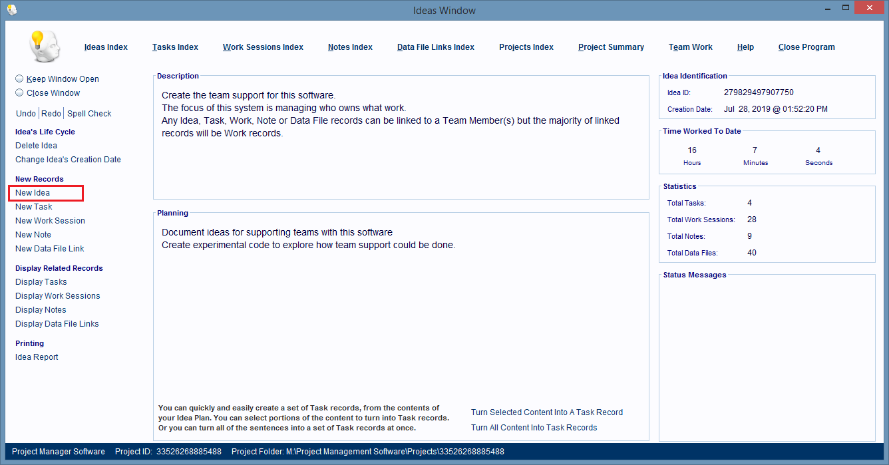The height and width of the screenshot is (465, 889).
Task: Create a New Note
Action: (33, 235)
